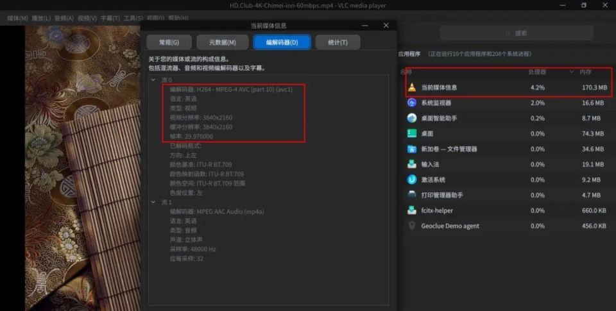
Task: Restore the VLC main window size
Action: coord(584,6)
